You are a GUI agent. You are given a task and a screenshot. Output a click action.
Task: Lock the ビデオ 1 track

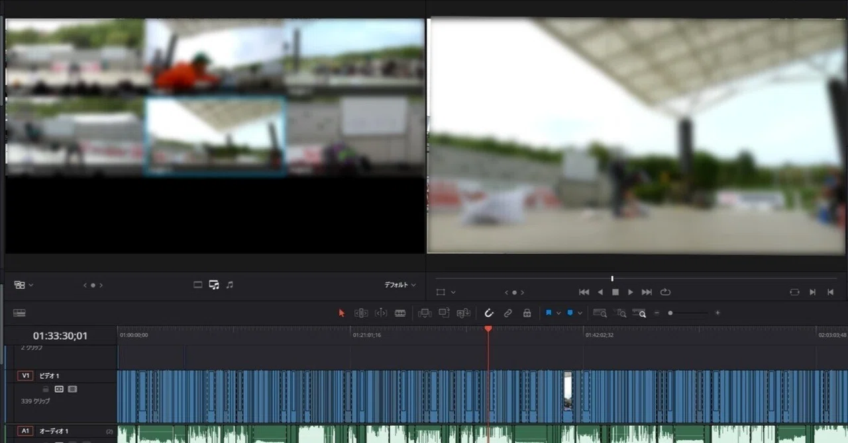click(x=46, y=389)
